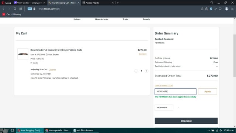The height and width of the screenshot is (133, 236).
Task: Open the Windows Start button
Action: (4, 130)
